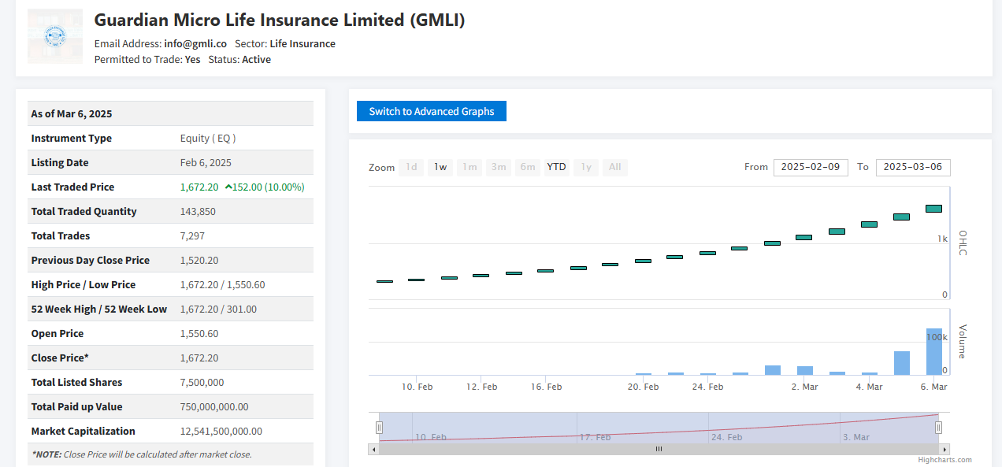Click the green 152.00 (10.00%) price change
The height and width of the screenshot is (467, 1002).
[x=265, y=187]
